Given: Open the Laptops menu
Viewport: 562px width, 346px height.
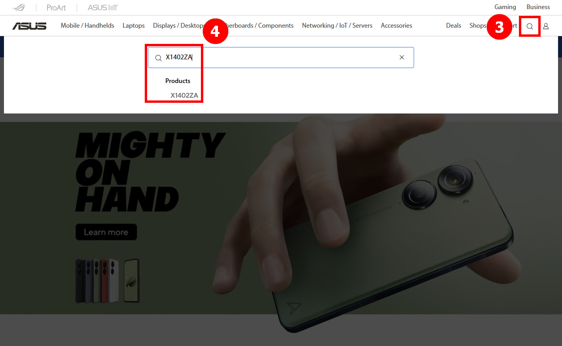Looking at the screenshot, I should (x=133, y=26).
